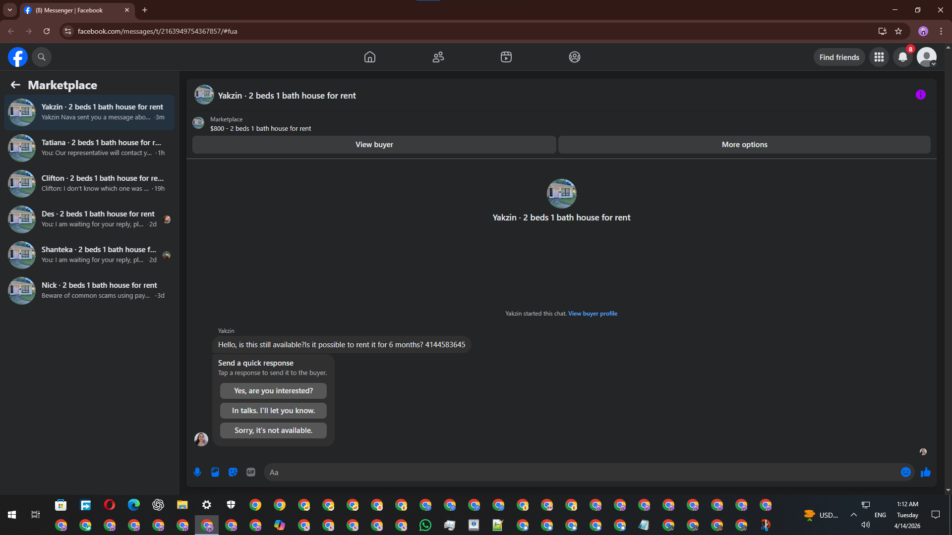Expand the account profile menu
This screenshot has width=952, height=535.
coord(926,57)
